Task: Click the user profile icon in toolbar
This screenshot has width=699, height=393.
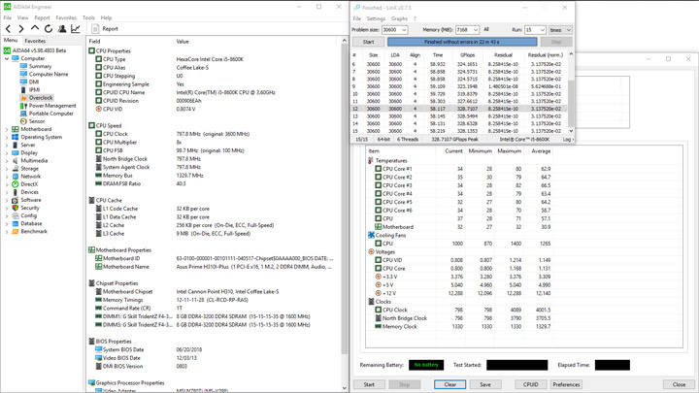Action: pos(62,29)
